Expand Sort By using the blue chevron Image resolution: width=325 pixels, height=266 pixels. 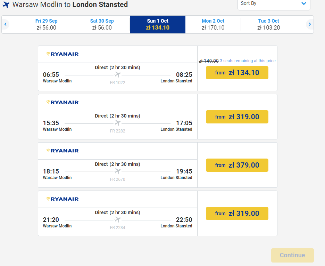(304, 3)
